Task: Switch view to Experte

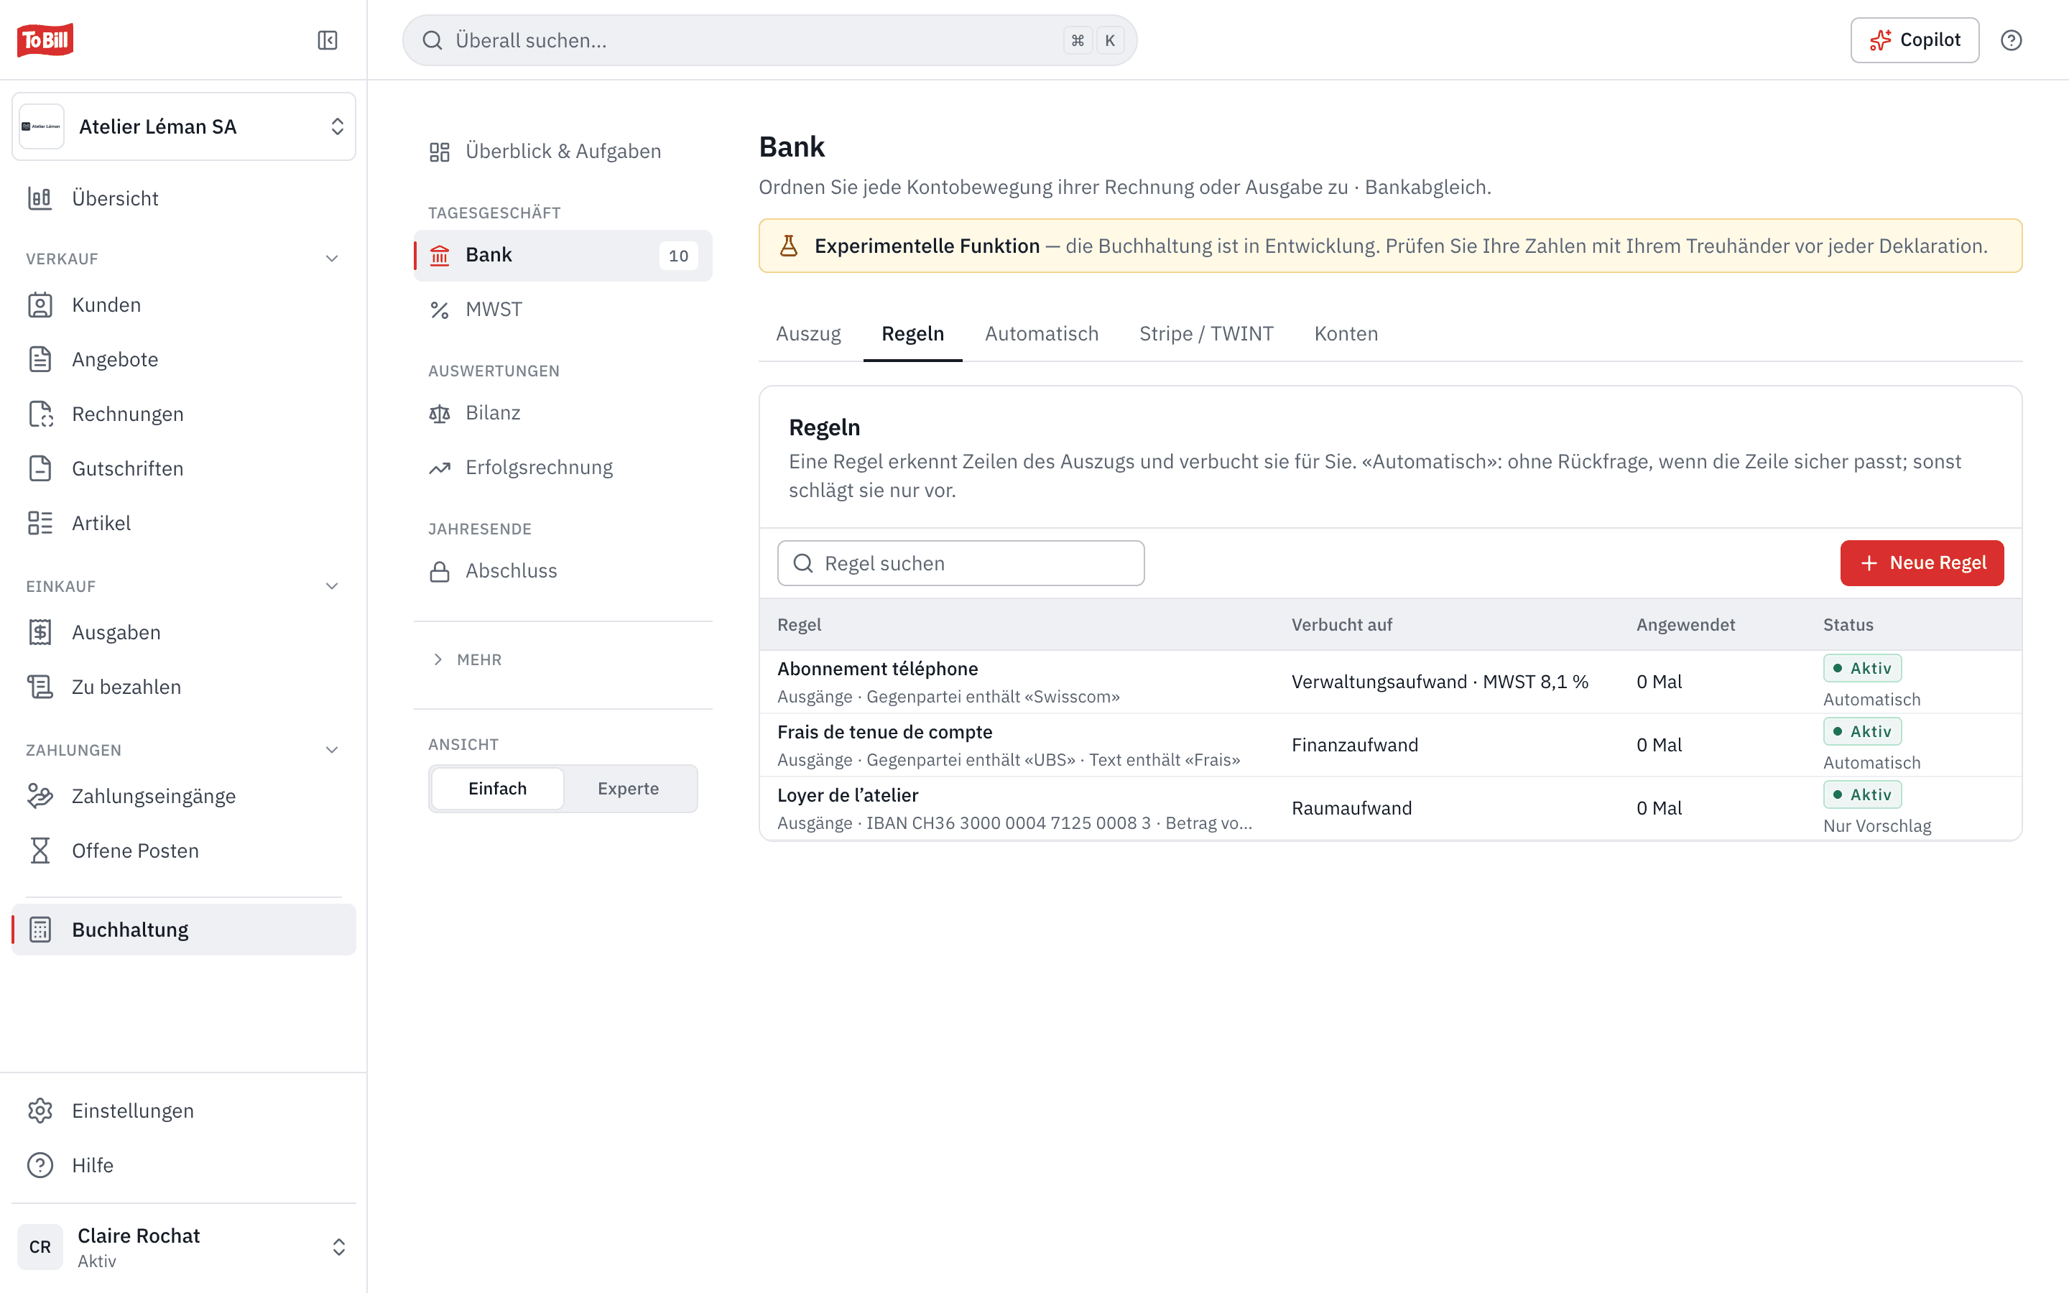Action: (629, 789)
